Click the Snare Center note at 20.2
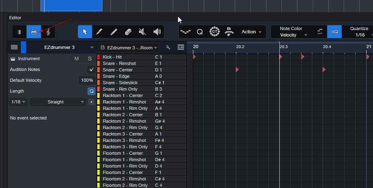Image resolution: width=373 pixels, height=188 pixels. pos(237,70)
